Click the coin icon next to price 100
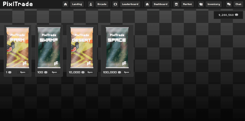The image size is (245, 121). click(46, 72)
